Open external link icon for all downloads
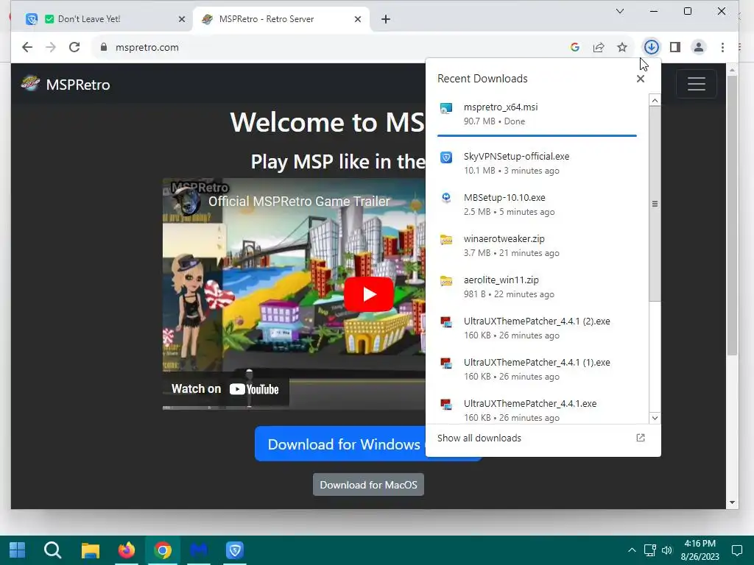This screenshot has width=754, height=565. (640, 438)
